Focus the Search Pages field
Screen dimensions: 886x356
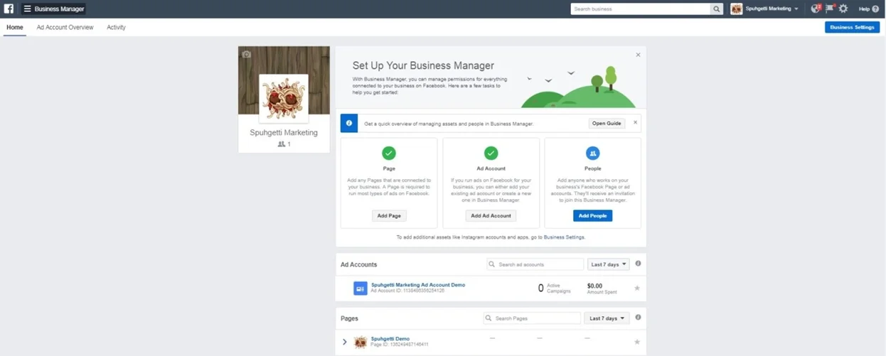coord(532,318)
